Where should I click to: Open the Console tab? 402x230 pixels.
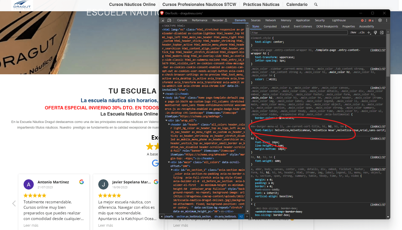coord(182,20)
